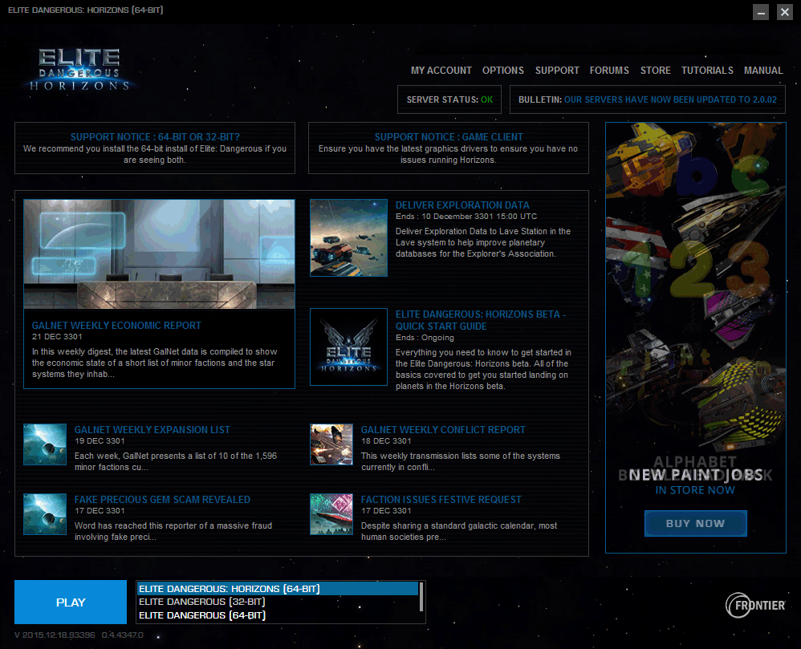Open the Store link in navigation
801x649 pixels.
pyautogui.click(x=656, y=71)
